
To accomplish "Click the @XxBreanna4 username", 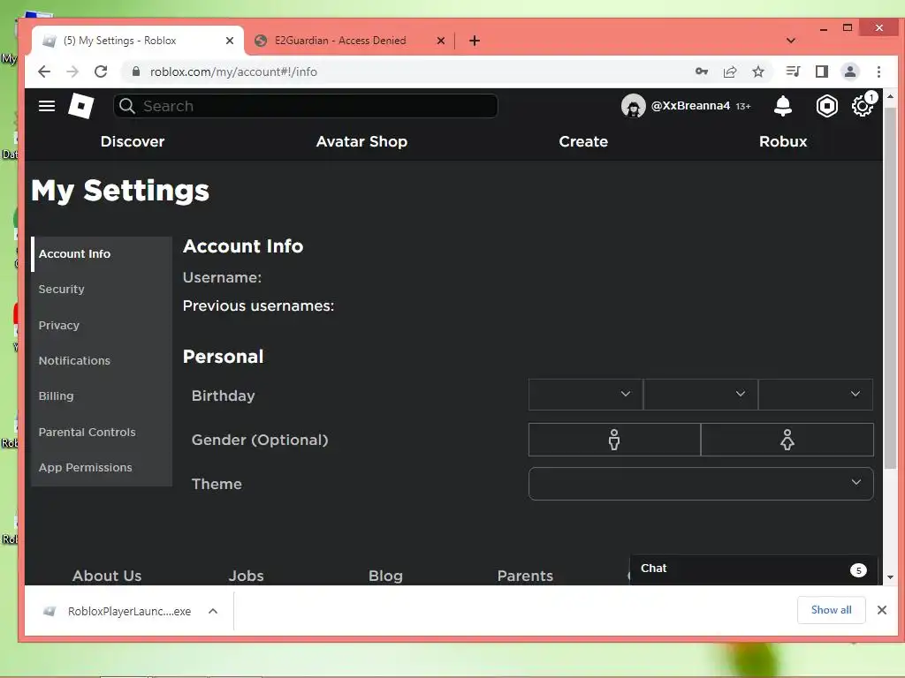I will coord(690,106).
